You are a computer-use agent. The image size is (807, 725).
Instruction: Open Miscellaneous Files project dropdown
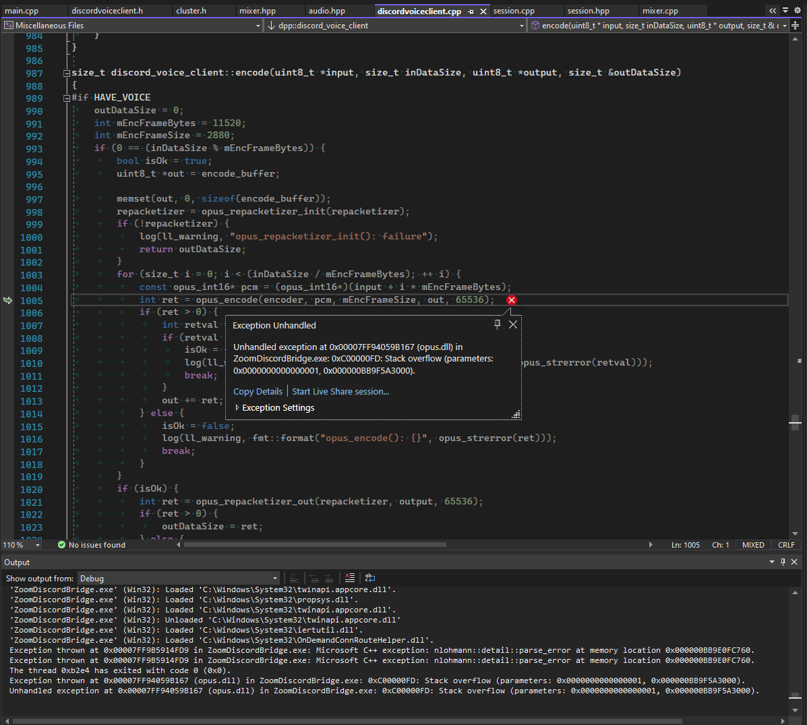258,26
